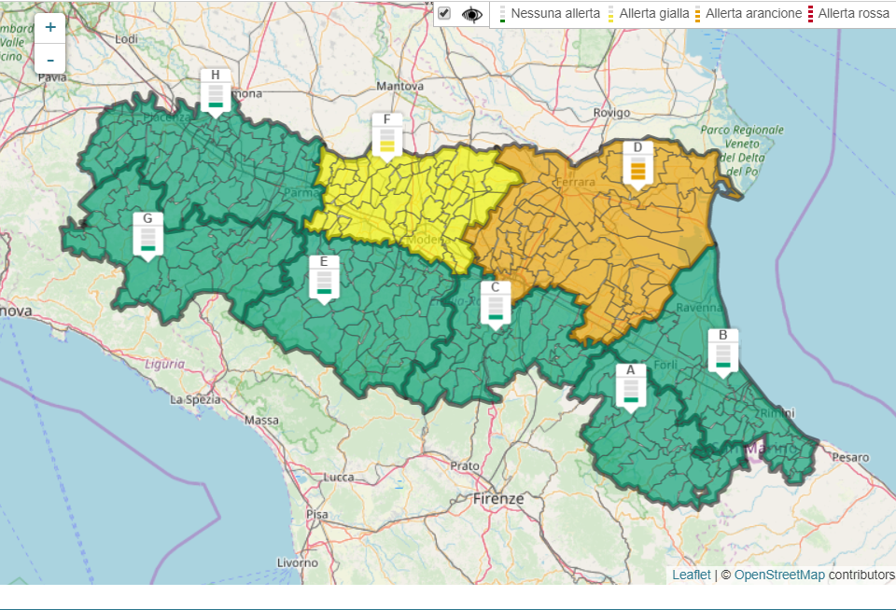Screen dimensions: 896x610
Task: Click the Nessuna allerta legend entry
Action: click(x=554, y=13)
